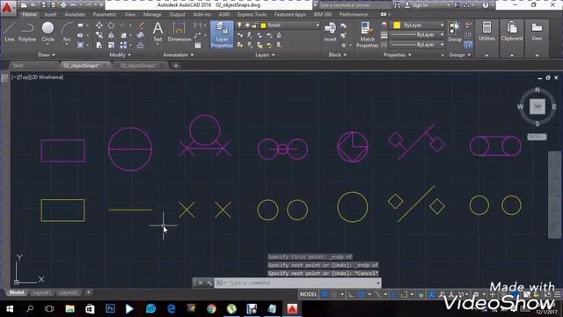Toggle group selection icon in Groups panel
The width and height of the screenshot is (563, 317).
point(468,45)
